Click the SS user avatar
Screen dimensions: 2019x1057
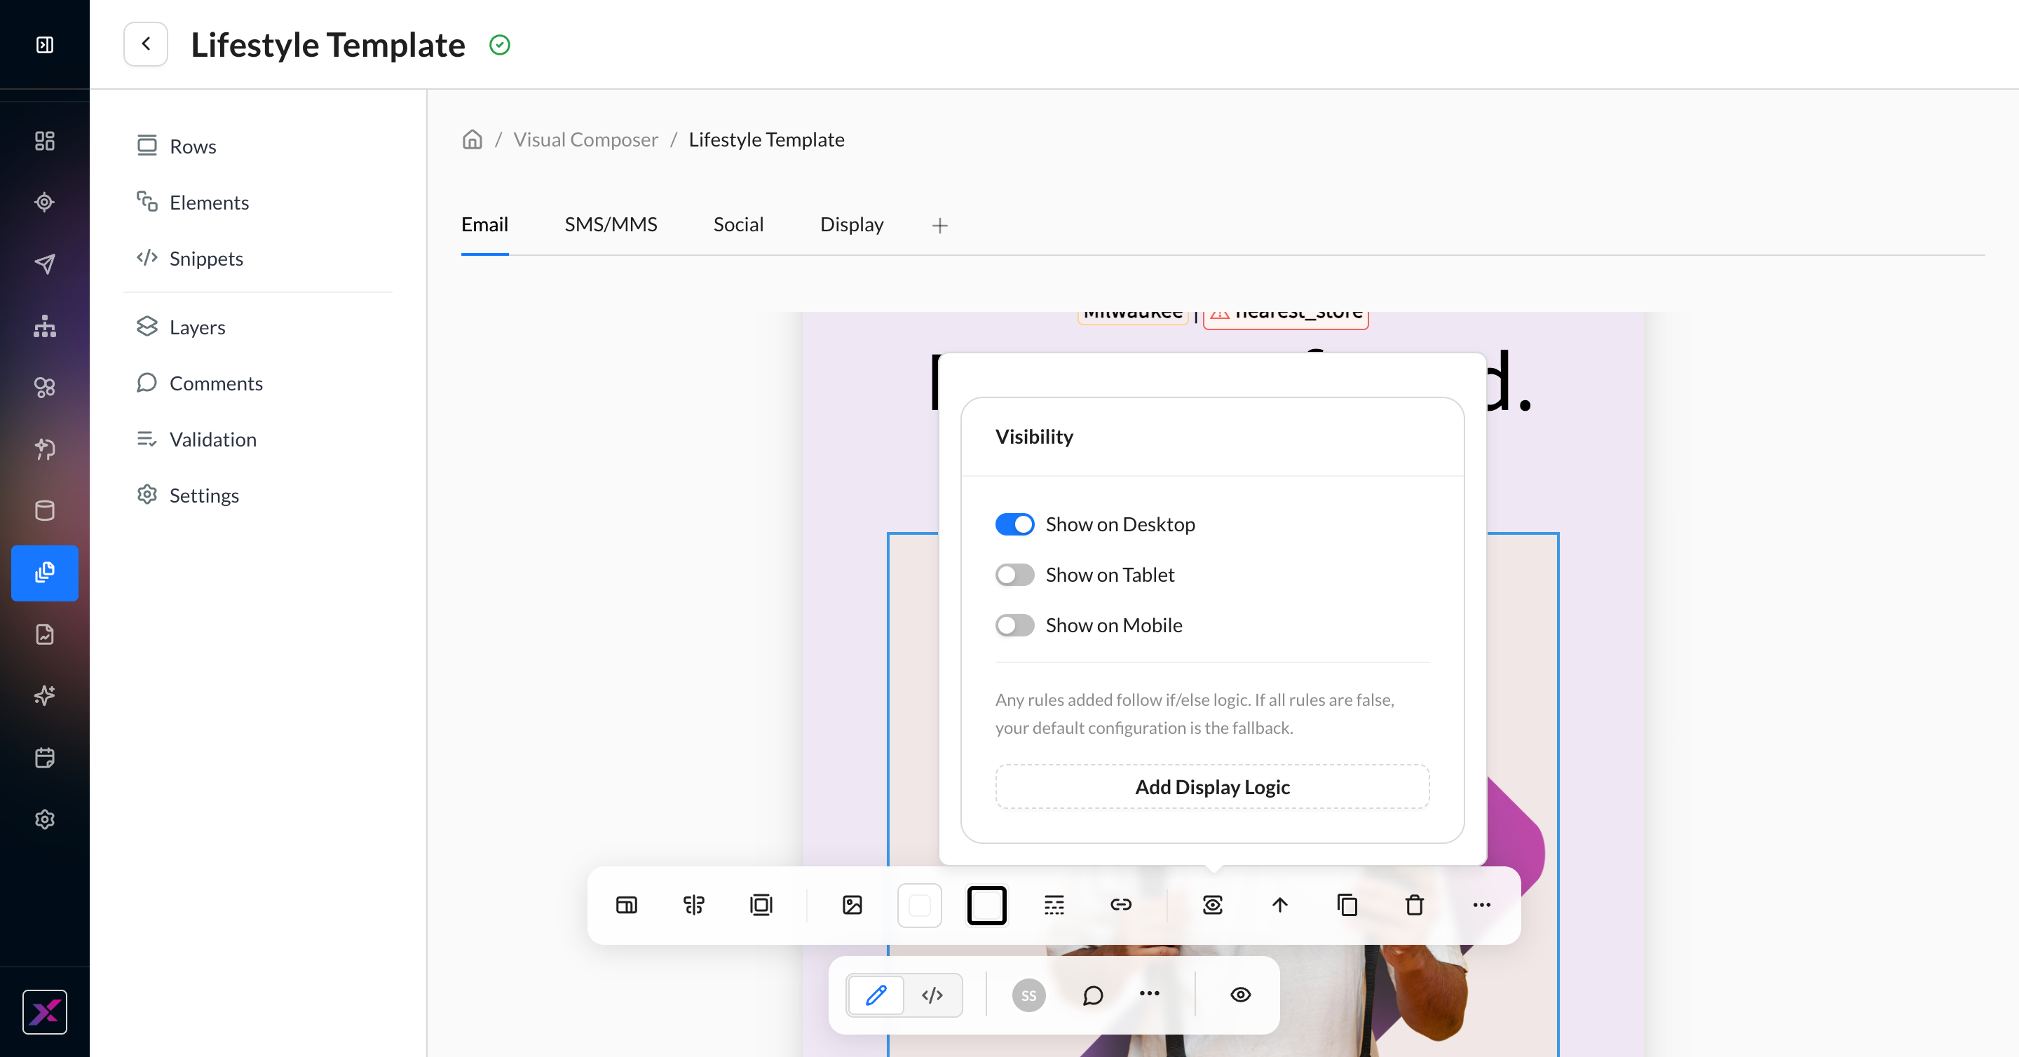(1028, 995)
